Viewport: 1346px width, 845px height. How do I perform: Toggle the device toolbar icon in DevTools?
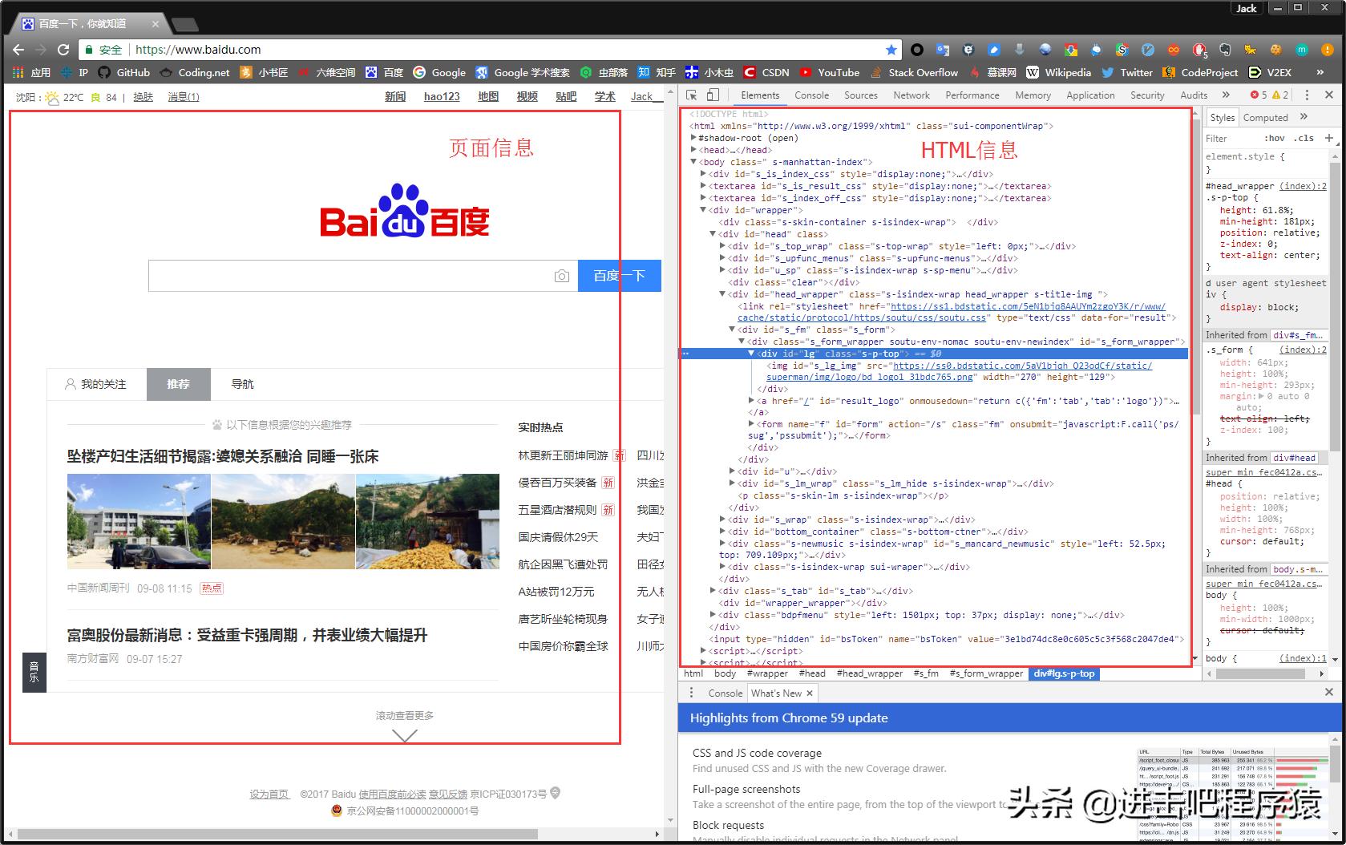pos(713,95)
